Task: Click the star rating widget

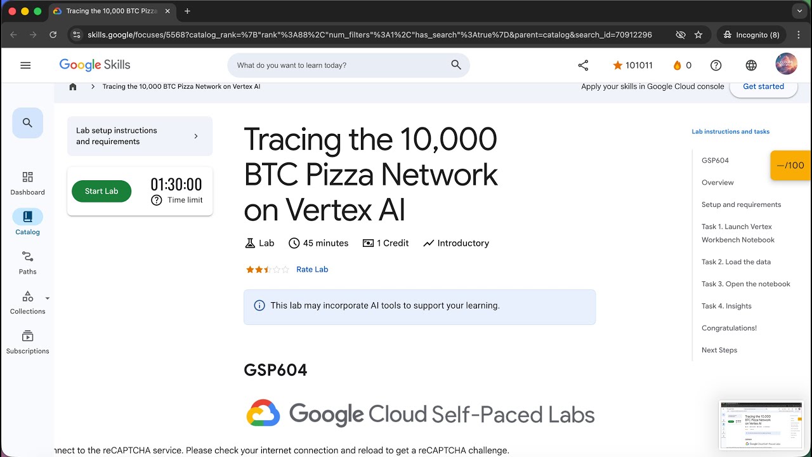Action: 268,269
